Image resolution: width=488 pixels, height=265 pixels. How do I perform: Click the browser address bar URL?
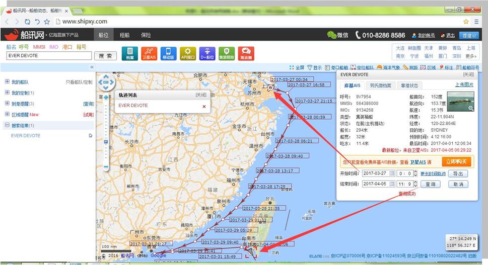[85, 22]
